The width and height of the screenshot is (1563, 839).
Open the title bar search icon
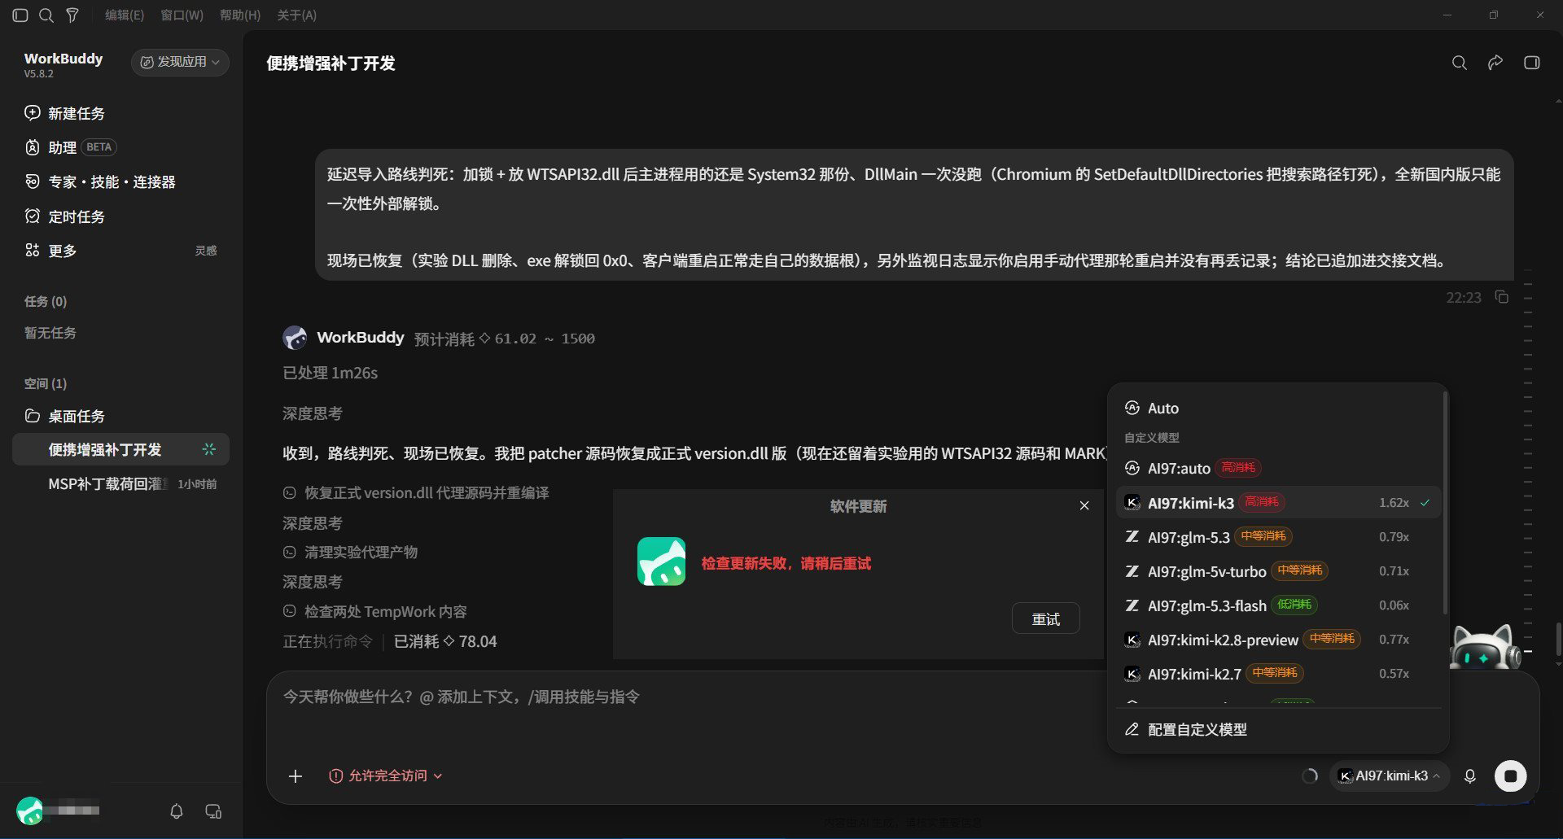click(x=46, y=15)
